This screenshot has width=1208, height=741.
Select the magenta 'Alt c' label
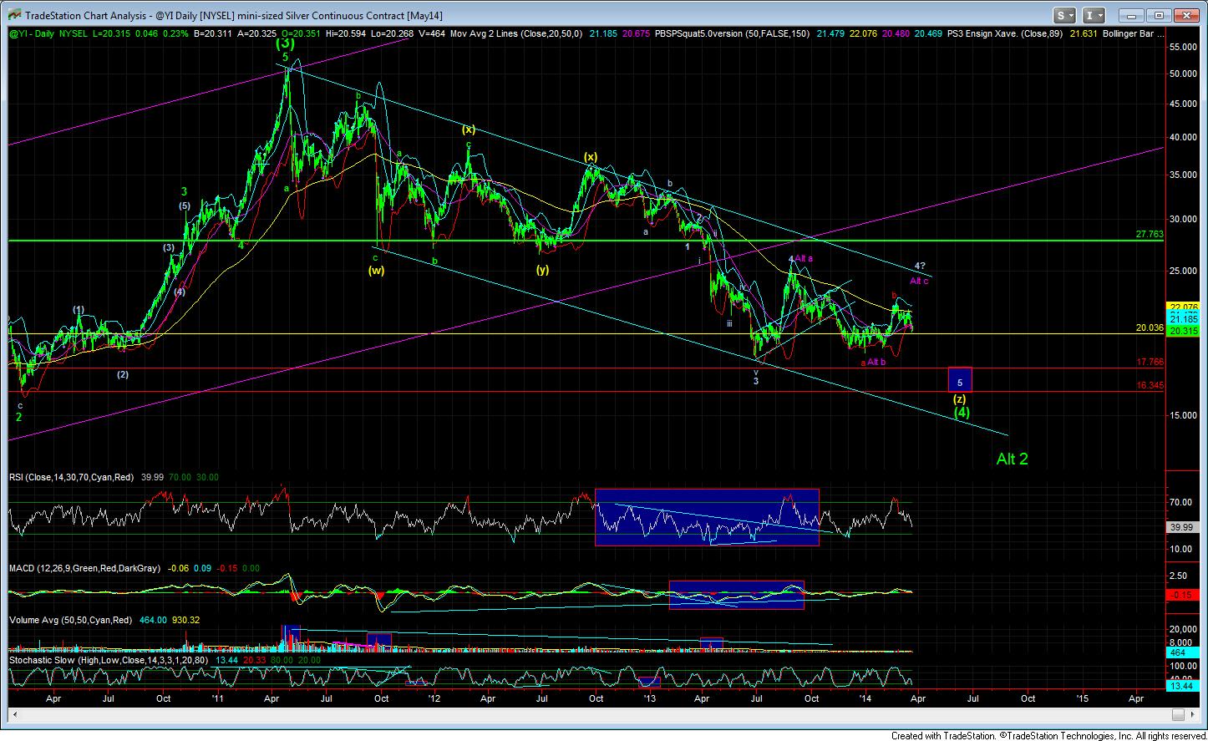[919, 282]
